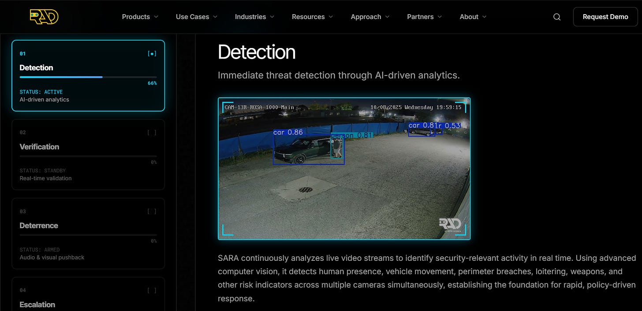The height and width of the screenshot is (311, 642).
Task: Click the empty bracket indicator on Escalation card
Action: 152,290
